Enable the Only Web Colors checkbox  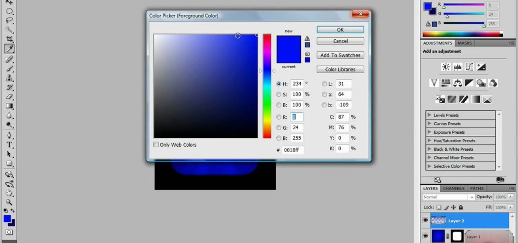[156, 145]
